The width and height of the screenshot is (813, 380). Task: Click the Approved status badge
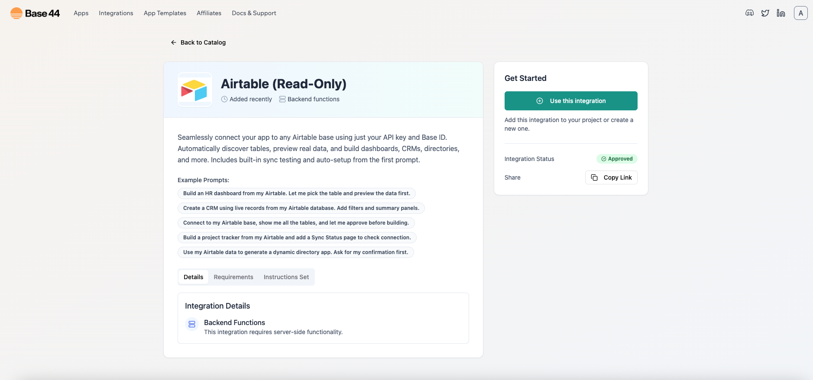pyautogui.click(x=617, y=159)
